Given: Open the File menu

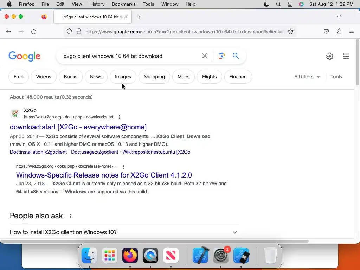Looking at the screenshot, I should pos(45,4).
